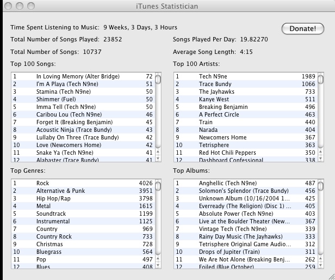Click scrollbar thumb in Top Genres list

point(158,186)
